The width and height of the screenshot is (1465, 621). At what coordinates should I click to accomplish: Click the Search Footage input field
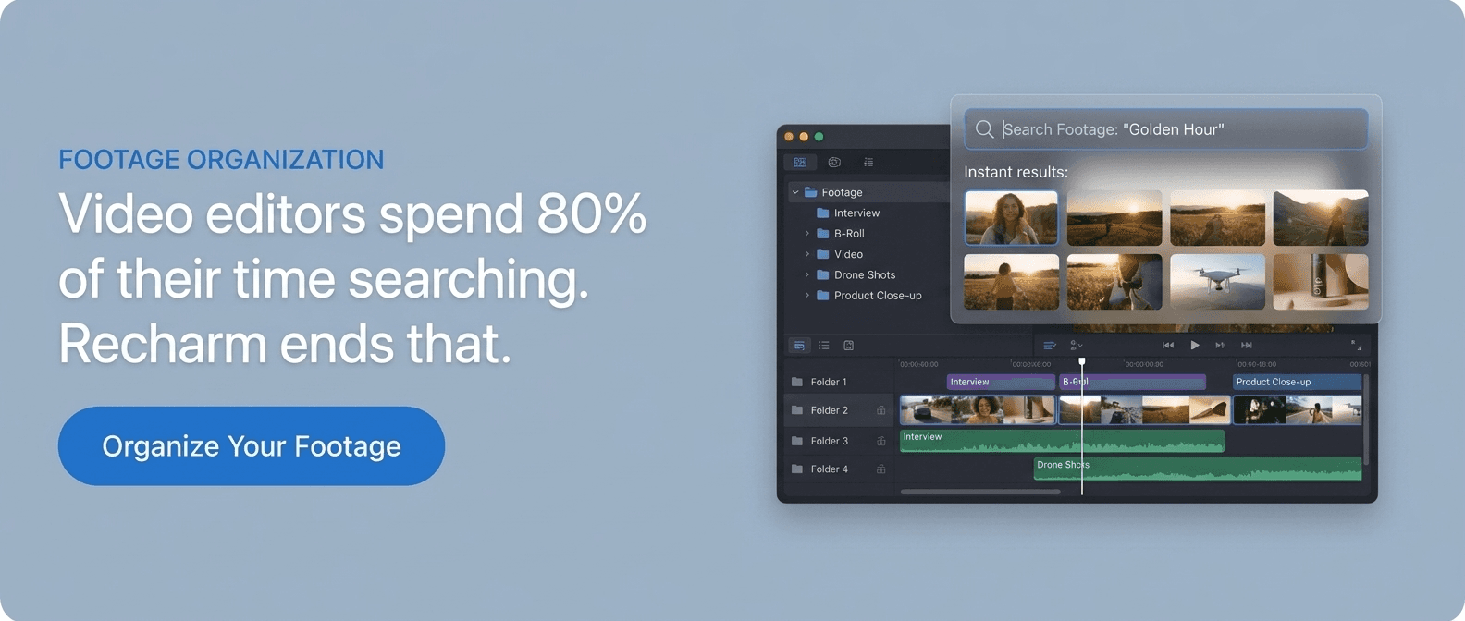1165,129
